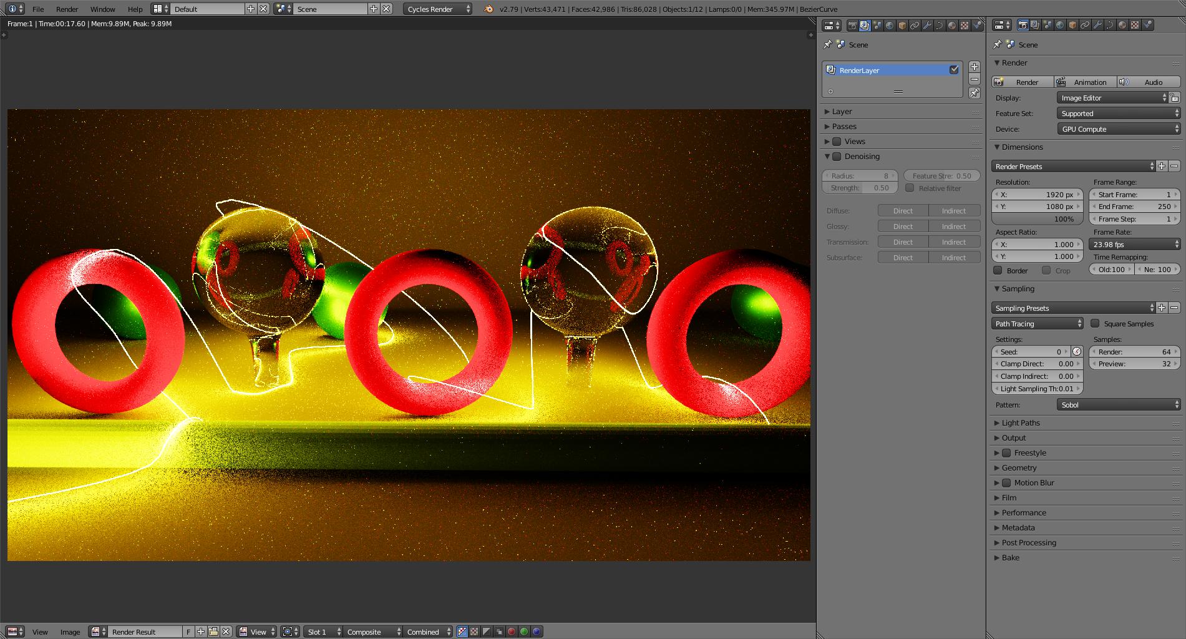
Task: Unlink the Render Result image
Action: [226, 632]
